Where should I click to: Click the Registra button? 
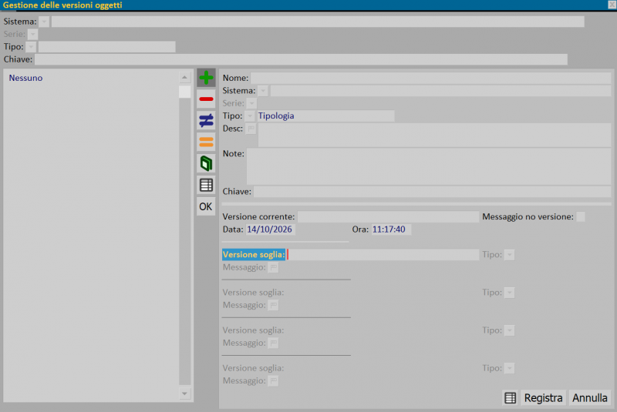pyautogui.click(x=544, y=398)
